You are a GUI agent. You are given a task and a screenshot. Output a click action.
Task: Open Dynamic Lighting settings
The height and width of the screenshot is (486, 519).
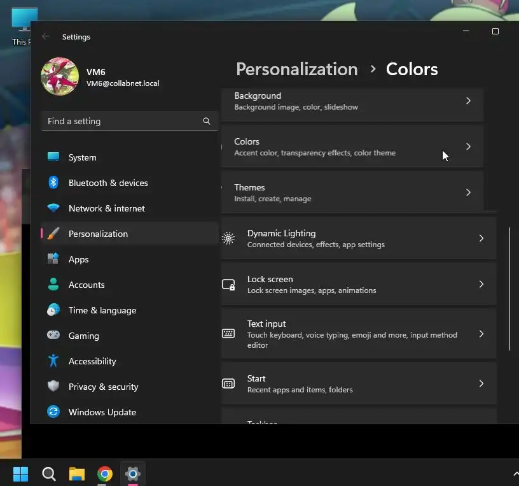pyautogui.click(x=359, y=238)
